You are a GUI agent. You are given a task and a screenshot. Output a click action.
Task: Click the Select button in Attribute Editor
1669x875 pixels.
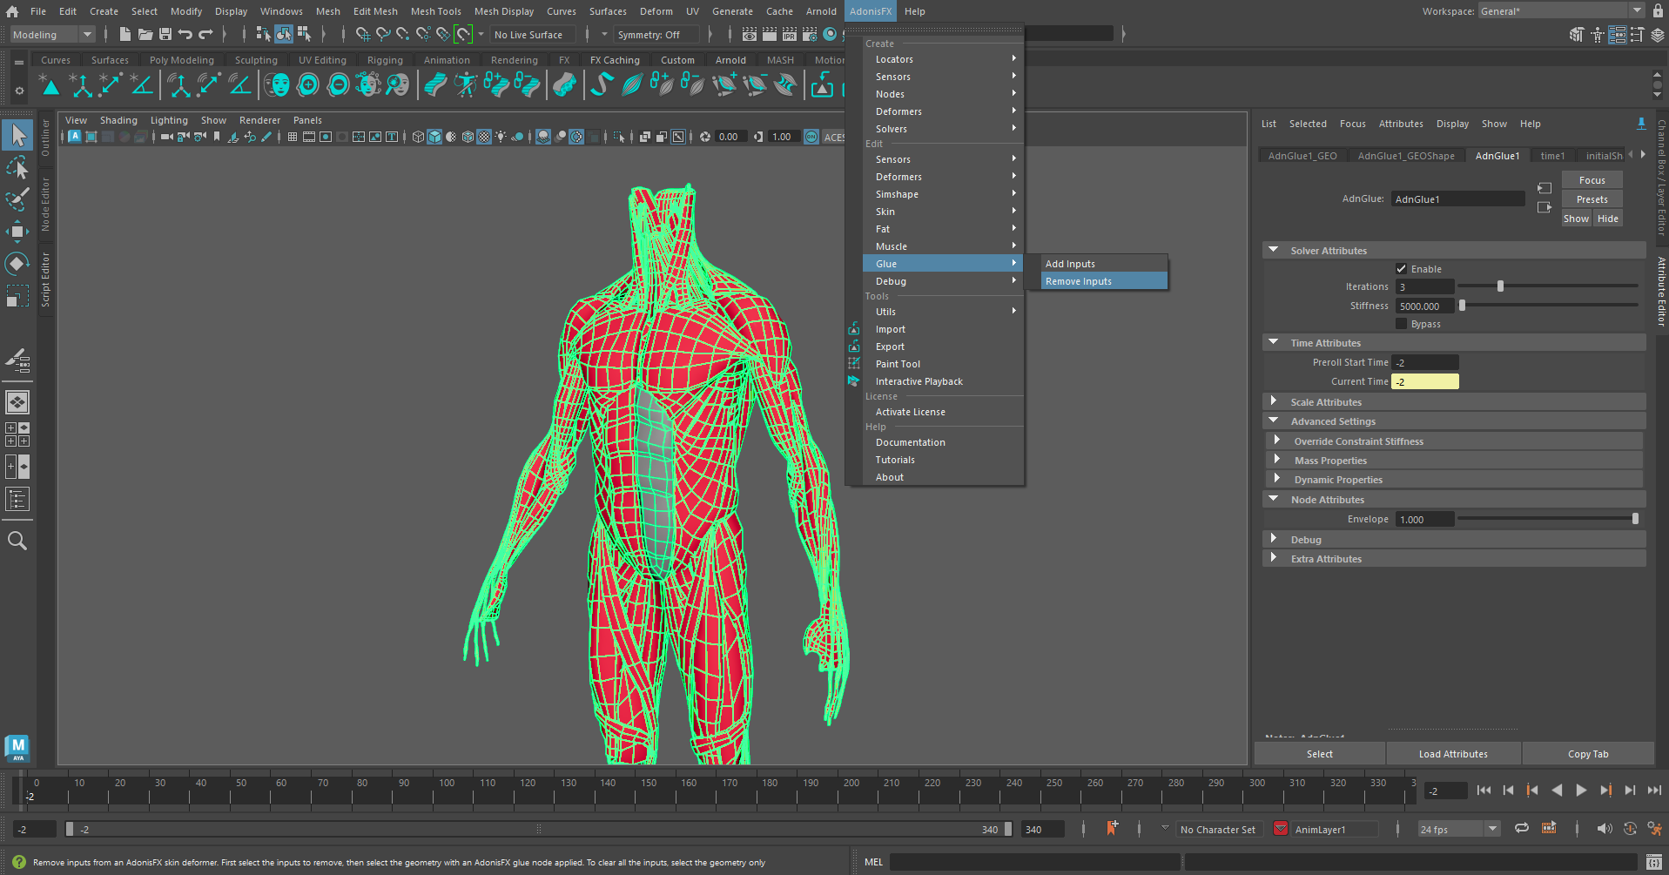(x=1319, y=754)
